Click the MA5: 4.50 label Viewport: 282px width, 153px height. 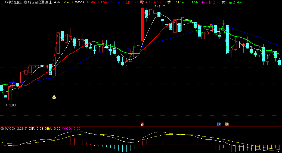pos(82,2)
